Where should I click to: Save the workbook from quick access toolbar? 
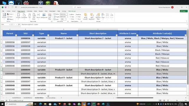(6, 7)
